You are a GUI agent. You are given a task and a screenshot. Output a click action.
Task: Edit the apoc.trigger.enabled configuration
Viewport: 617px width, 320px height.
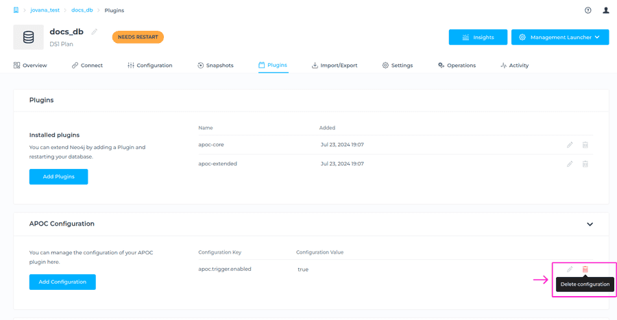tap(570, 269)
